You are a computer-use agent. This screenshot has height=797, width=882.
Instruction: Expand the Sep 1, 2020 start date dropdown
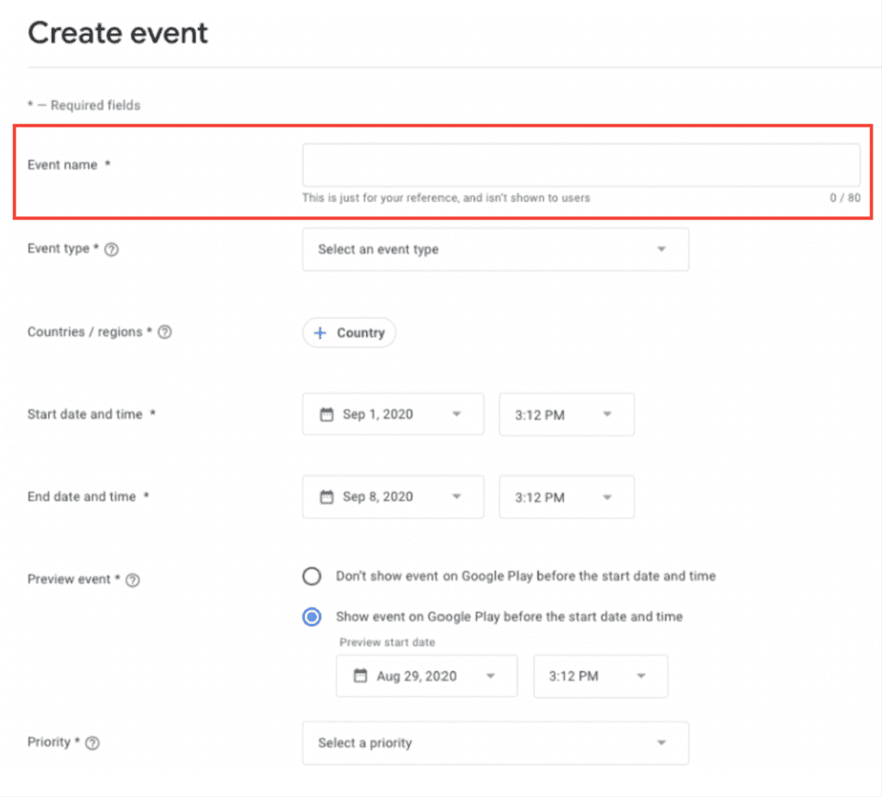coord(458,414)
